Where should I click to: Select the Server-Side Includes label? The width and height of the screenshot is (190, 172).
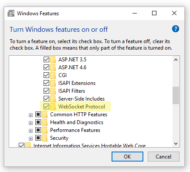[x=81, y=99]
